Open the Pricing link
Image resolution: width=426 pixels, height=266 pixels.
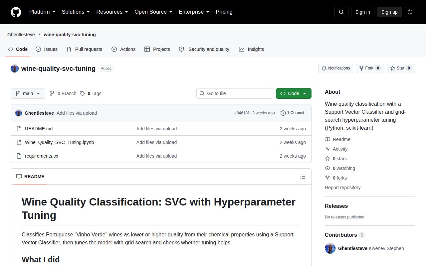coord(224,12)
